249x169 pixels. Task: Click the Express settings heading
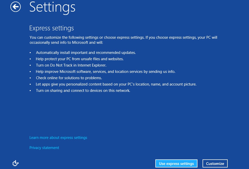pos(52,28)
